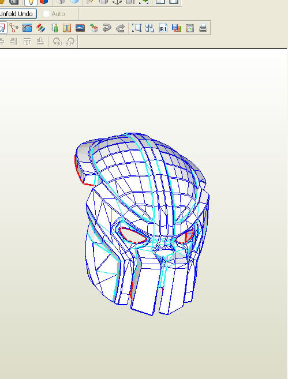Click the rotate 90 counterclockwise icon
288x379 pixels.
pos(57,42)
